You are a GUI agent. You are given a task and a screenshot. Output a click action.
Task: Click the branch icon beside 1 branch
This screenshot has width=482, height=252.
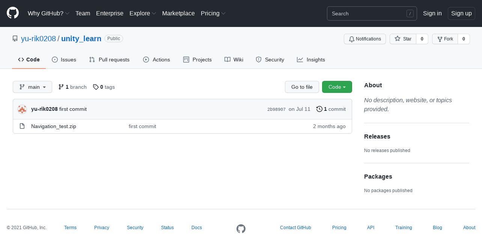pyautogui.click(x=61, y=87)
